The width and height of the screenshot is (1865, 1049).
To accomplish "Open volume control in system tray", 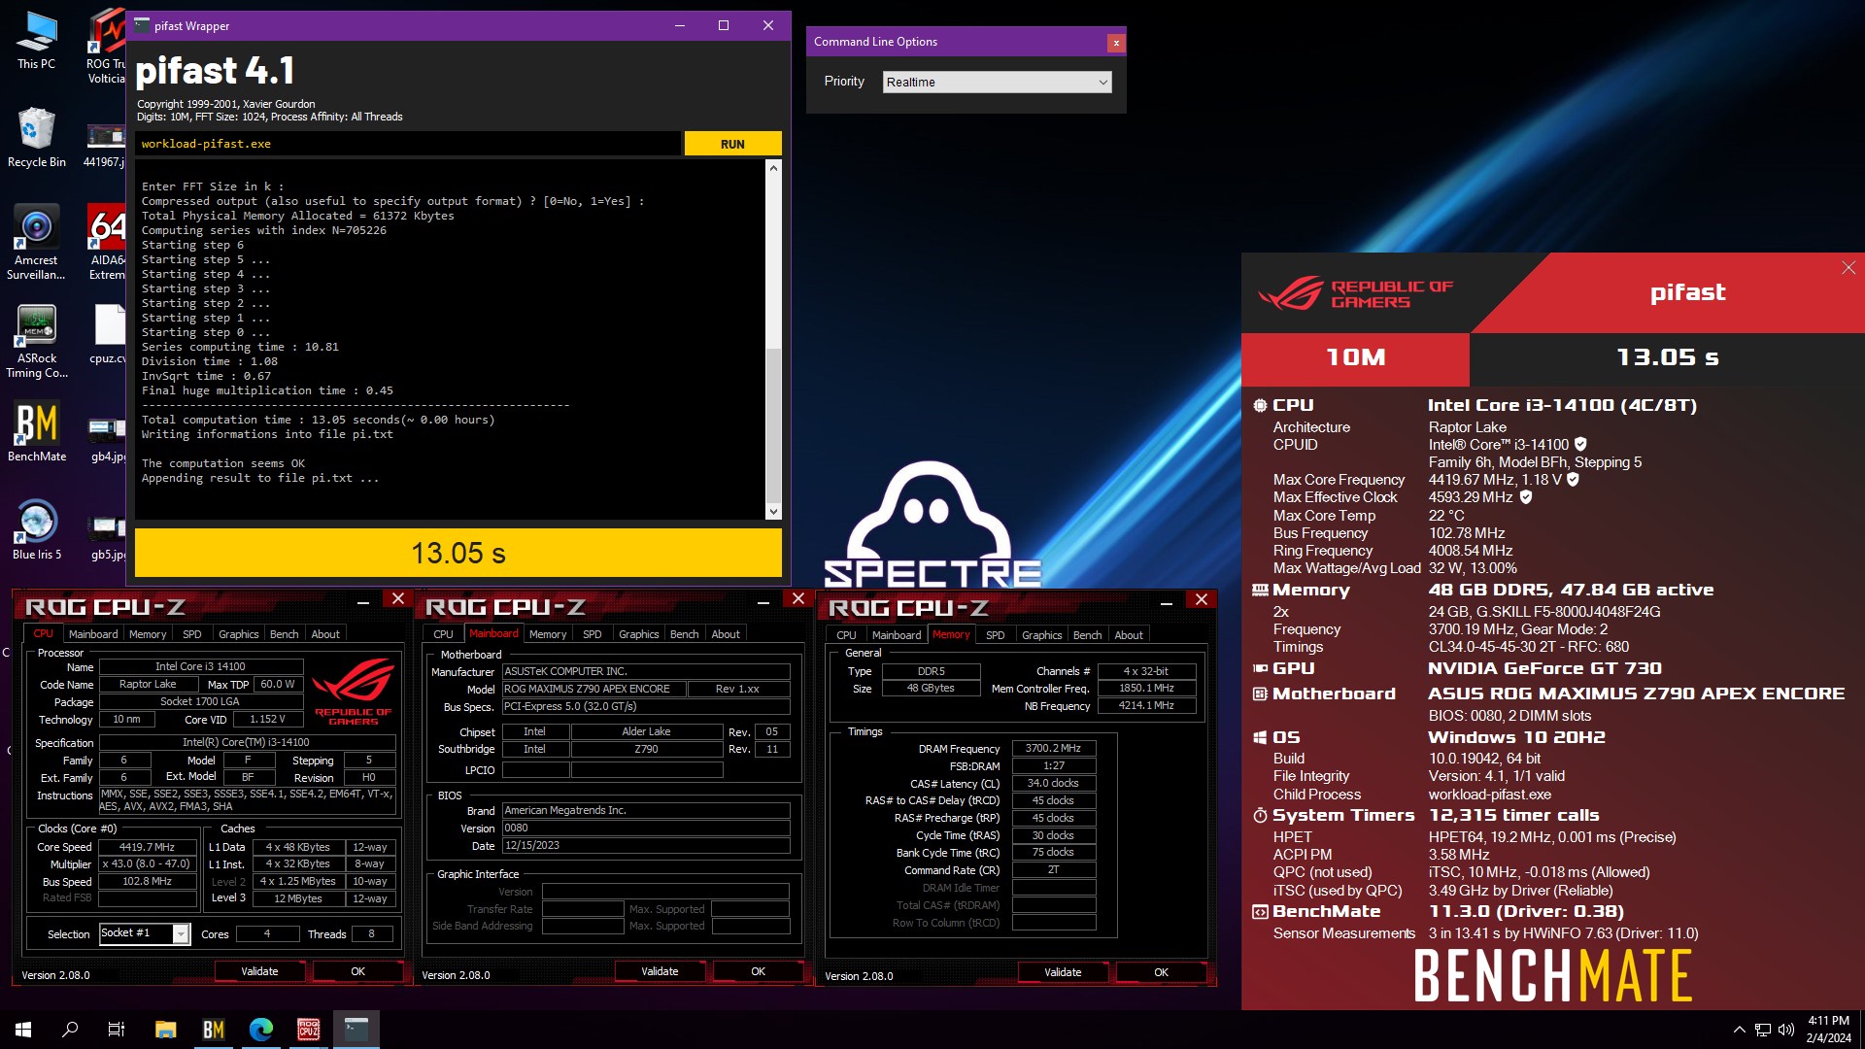I will 1785,1030.
